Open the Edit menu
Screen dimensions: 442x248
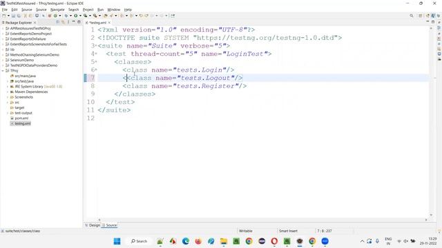coord(15,10)
